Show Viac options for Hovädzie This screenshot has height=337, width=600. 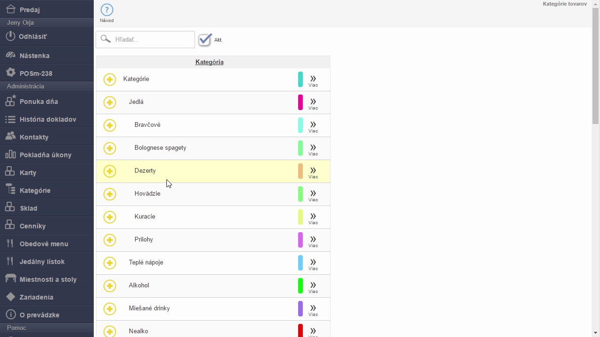coord(313,196)
